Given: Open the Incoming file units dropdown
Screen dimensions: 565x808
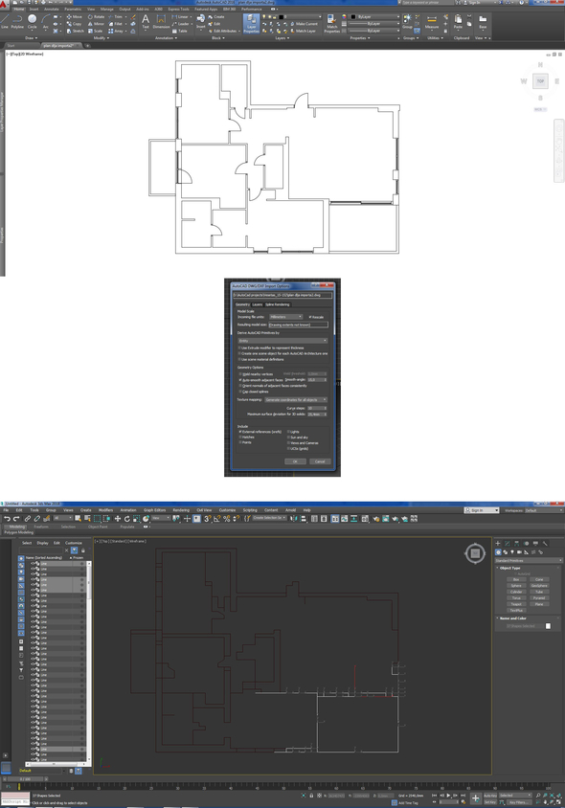Looking at the screenshot, I should click(285, 317).
